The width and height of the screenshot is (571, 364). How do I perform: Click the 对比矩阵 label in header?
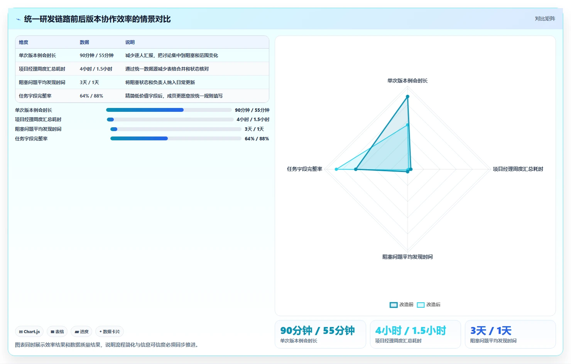point(545,19)
